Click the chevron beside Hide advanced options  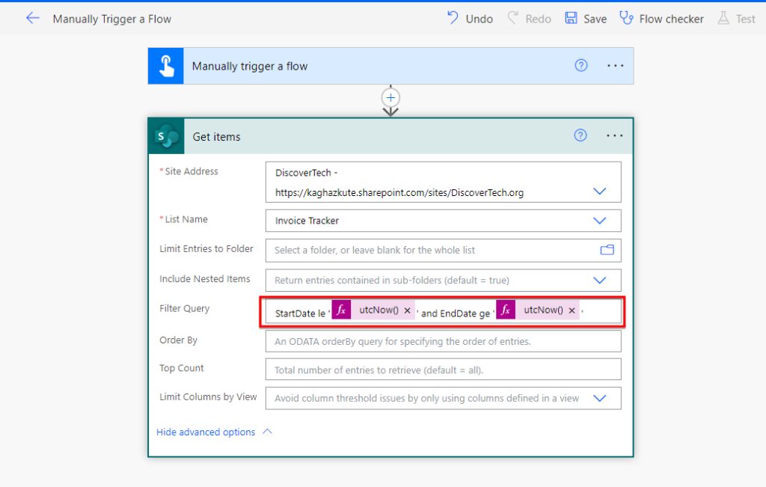point(267,432)
